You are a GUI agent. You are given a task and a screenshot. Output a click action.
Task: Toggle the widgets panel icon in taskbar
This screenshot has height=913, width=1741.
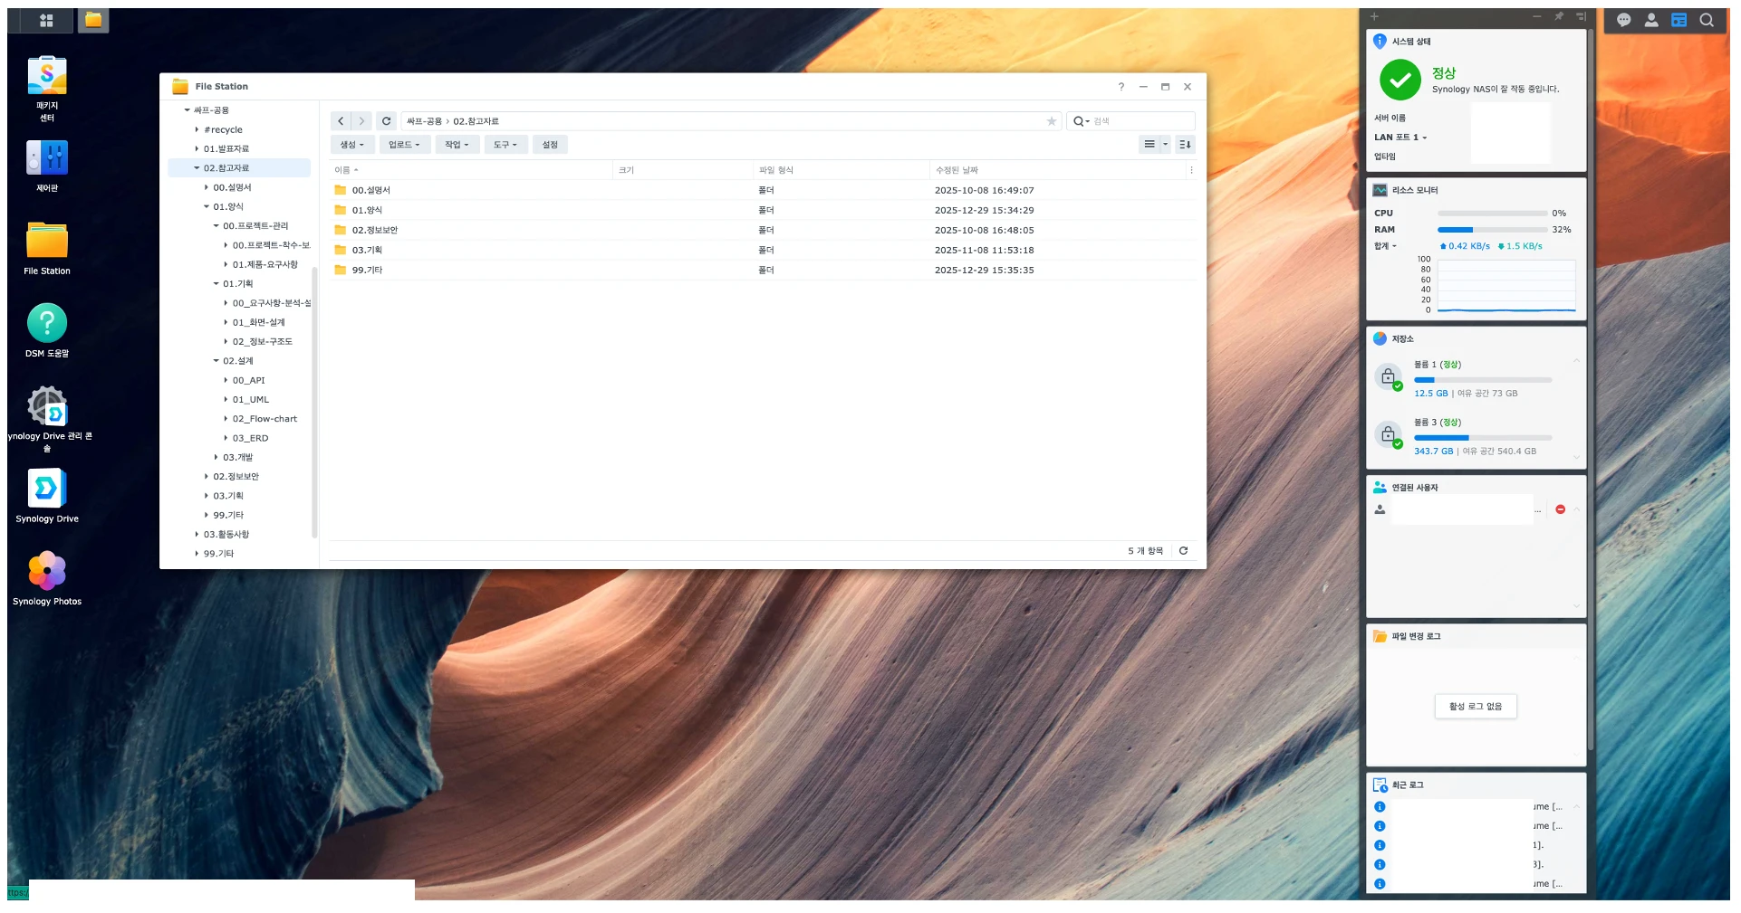[1678, 20]
